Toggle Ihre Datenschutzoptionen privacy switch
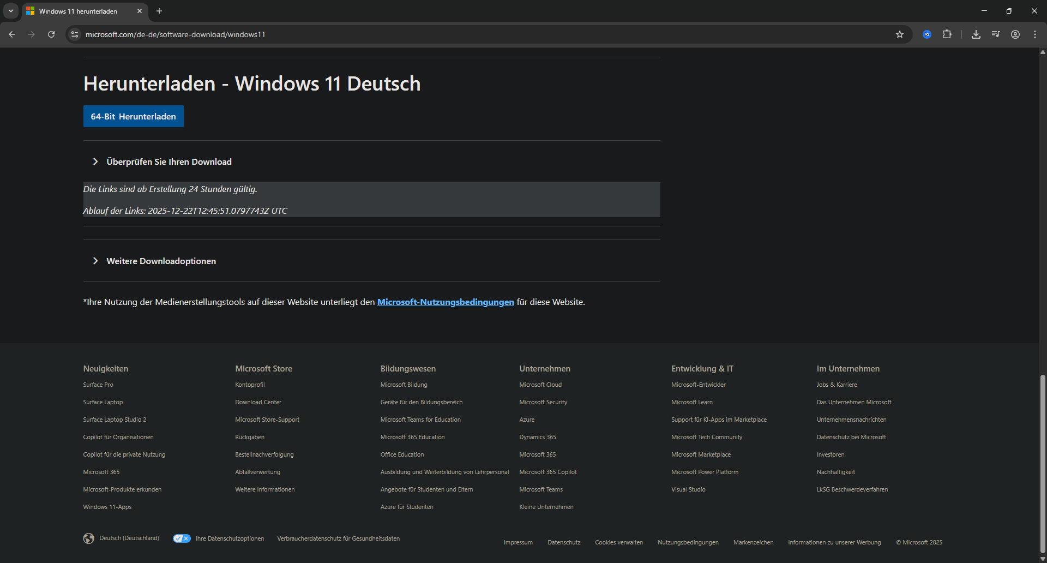Viewport: 1047px width, 563px height. coord(181,538)
